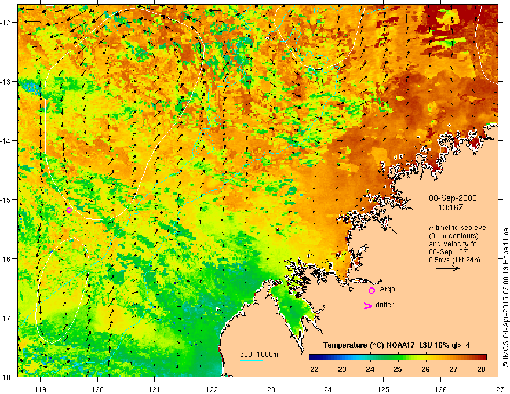Click the longitude axis label '120'

pyautogui.click(x=97, y=389)
